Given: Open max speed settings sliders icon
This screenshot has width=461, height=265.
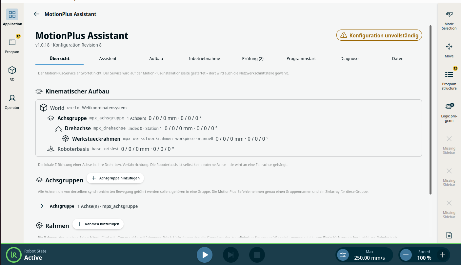Looking at the screenshot, I should coord(343,255).
